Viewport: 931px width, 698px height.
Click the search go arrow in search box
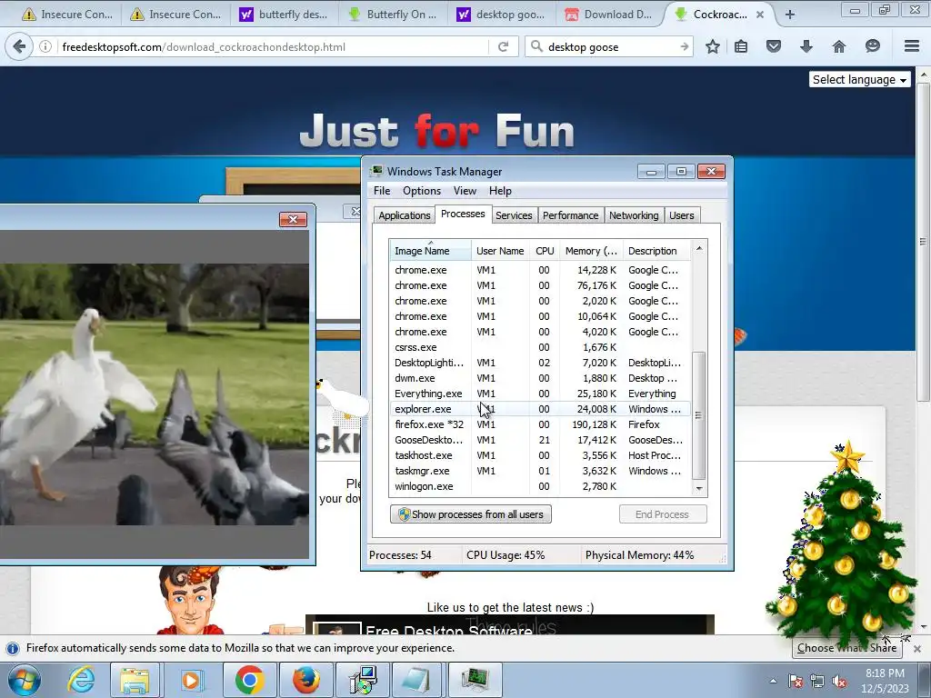point(685,46)
